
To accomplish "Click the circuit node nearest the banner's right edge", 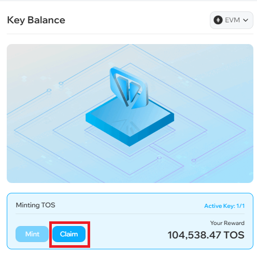I will point(194,160).
